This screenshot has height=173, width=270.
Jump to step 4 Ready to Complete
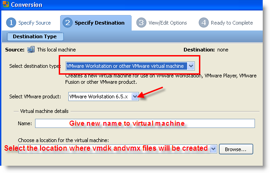(x=226, y=23)
